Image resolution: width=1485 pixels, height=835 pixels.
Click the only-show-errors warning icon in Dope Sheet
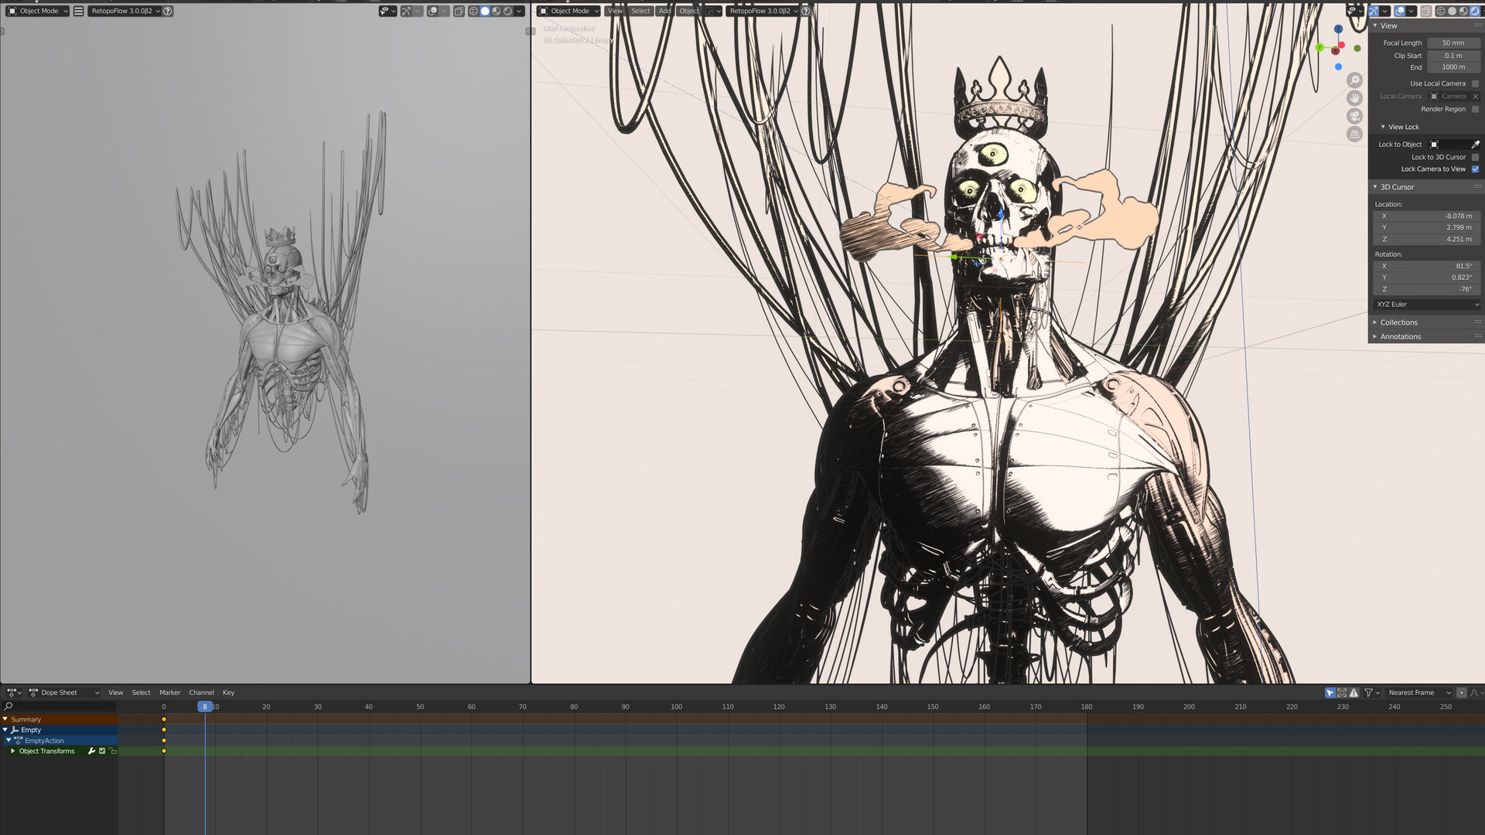(1354, 692)
